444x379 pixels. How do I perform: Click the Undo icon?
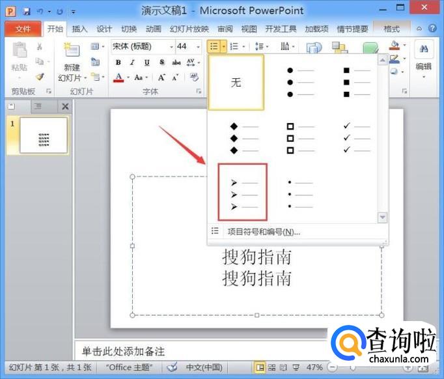coord(40,11)
